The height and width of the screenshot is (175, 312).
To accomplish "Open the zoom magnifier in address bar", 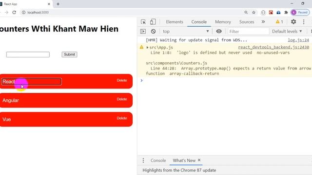I will click(x=246, y=12).
